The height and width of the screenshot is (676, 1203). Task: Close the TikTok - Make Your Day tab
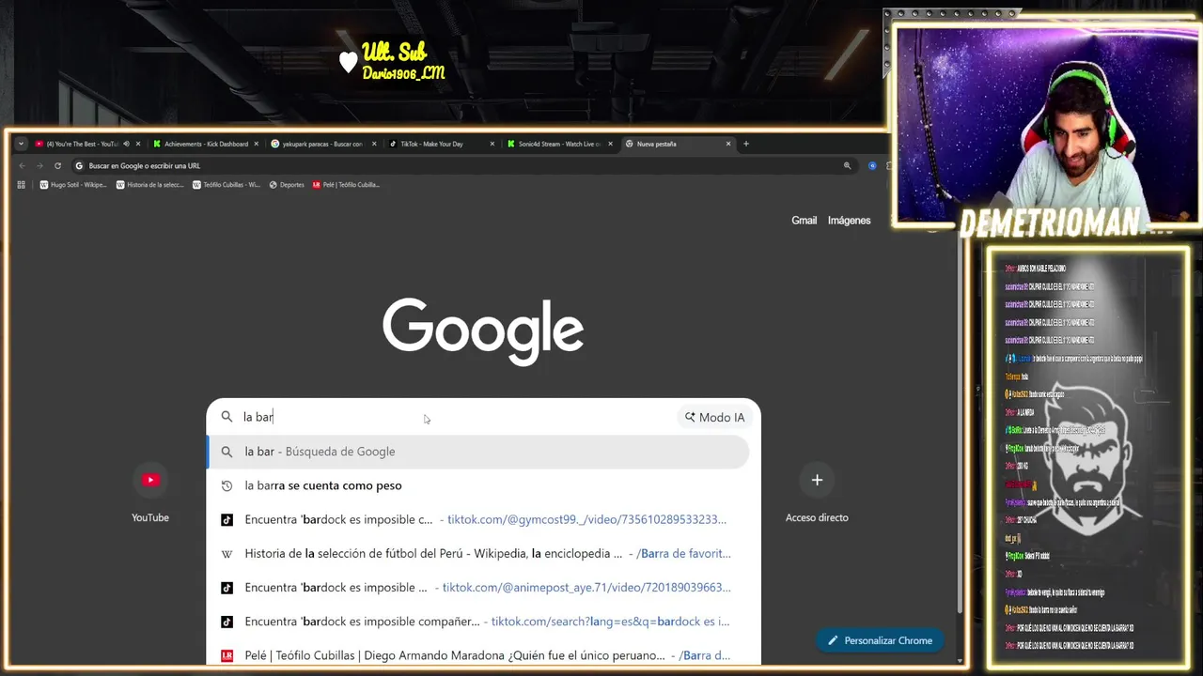pos(492,144)
